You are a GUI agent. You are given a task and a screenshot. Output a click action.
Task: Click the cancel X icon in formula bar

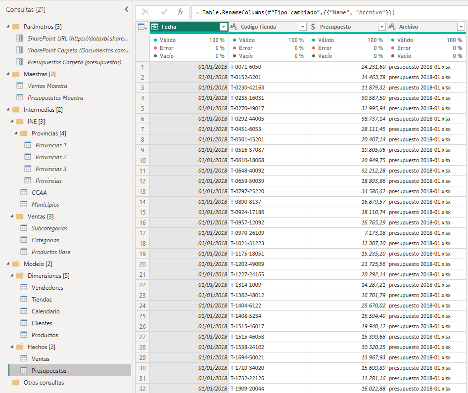tap(145, 12)
